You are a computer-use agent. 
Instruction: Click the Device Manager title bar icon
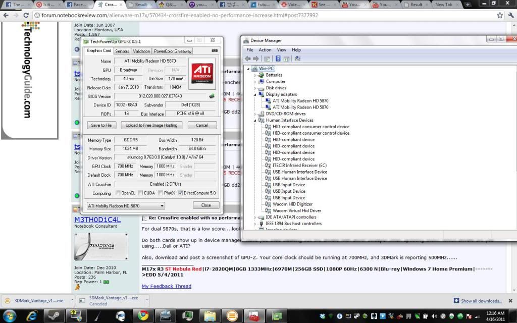pyautogui.click(x=246, y=40)
